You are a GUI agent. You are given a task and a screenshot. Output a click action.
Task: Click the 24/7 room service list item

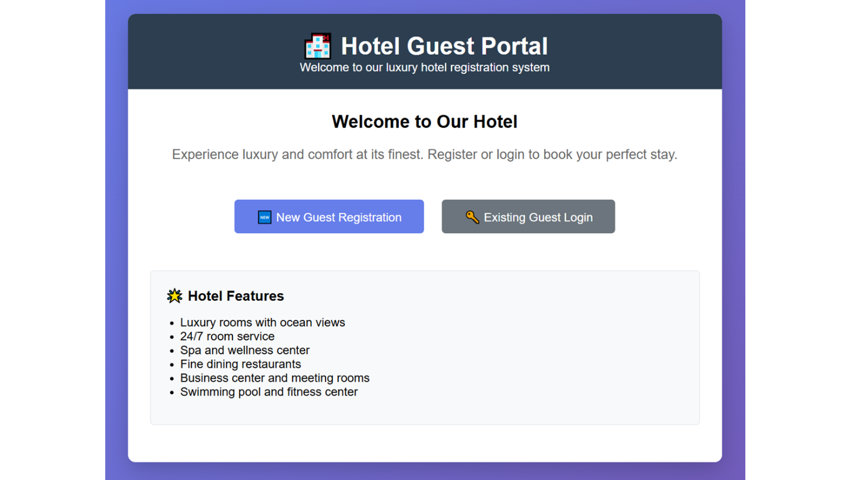coord(227,337)
